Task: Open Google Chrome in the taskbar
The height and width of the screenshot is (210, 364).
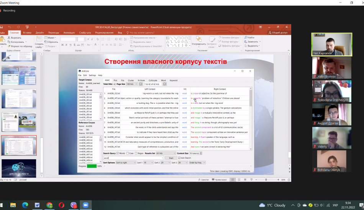Action: [x=49, y=205]
